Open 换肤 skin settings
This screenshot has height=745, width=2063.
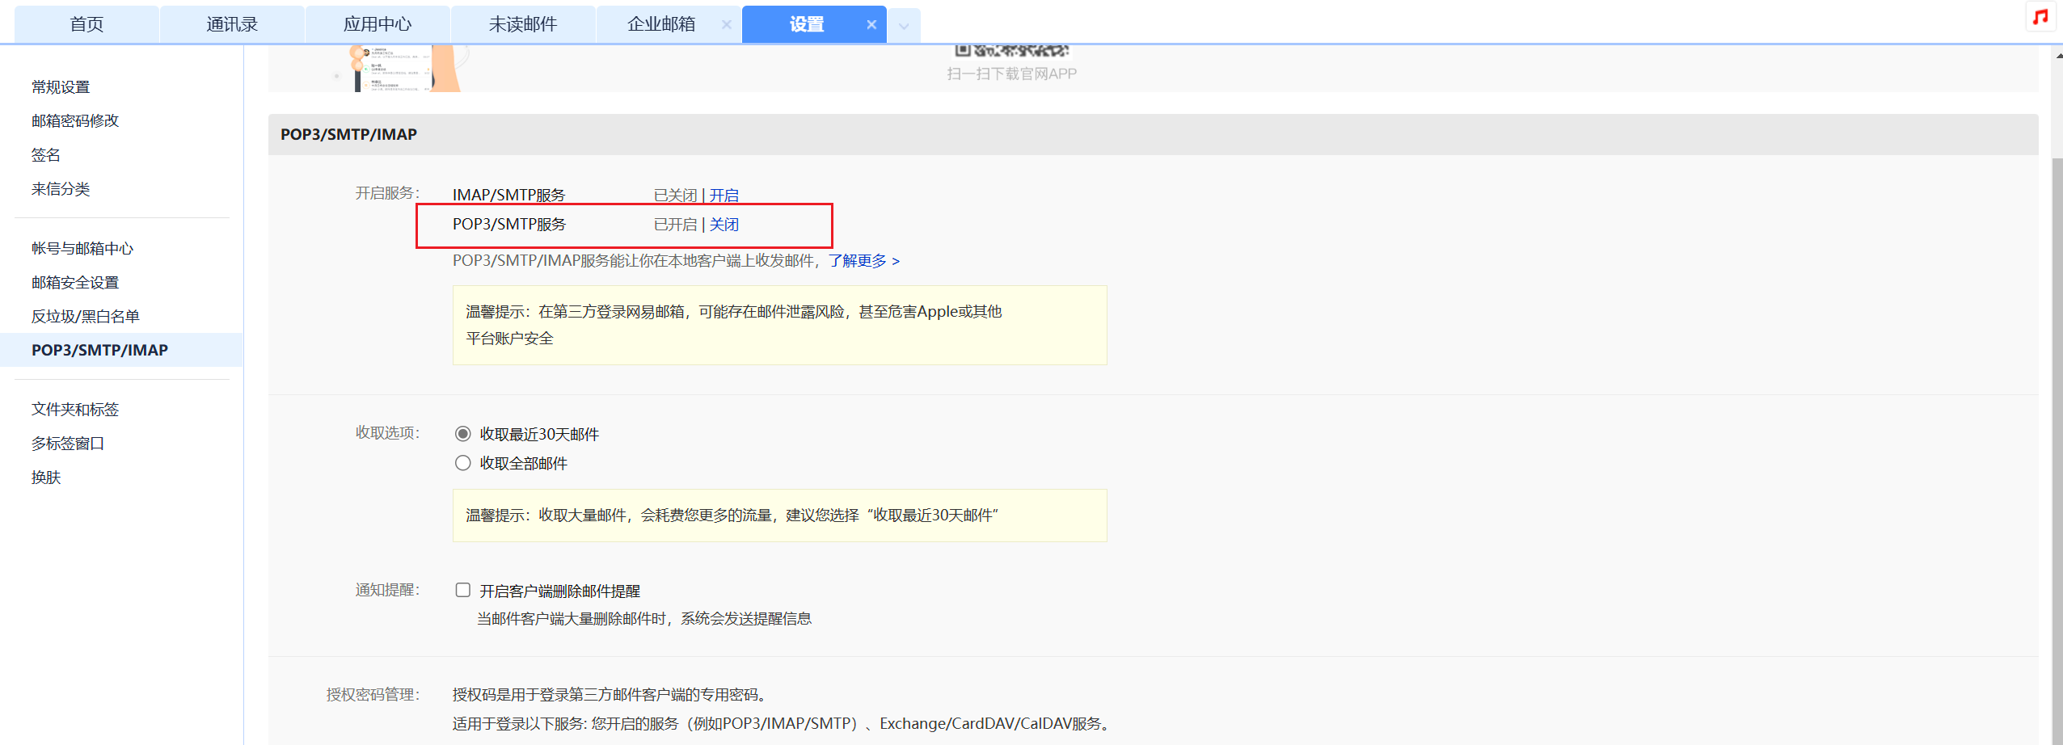click(46, 477)
